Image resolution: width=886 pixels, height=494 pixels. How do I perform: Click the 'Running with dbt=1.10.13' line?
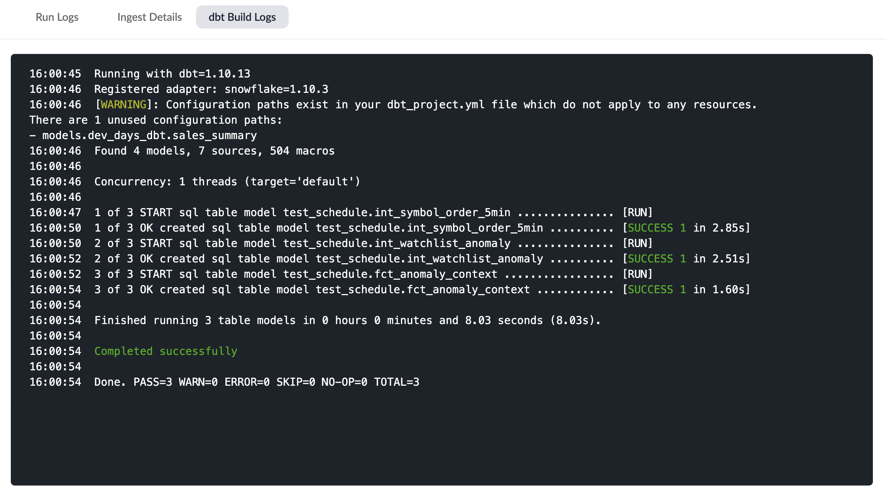172,74
